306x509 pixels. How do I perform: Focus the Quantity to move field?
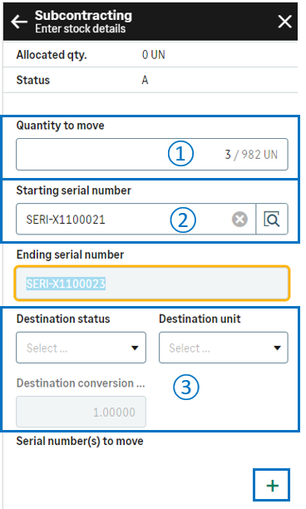tap(152, 154)
